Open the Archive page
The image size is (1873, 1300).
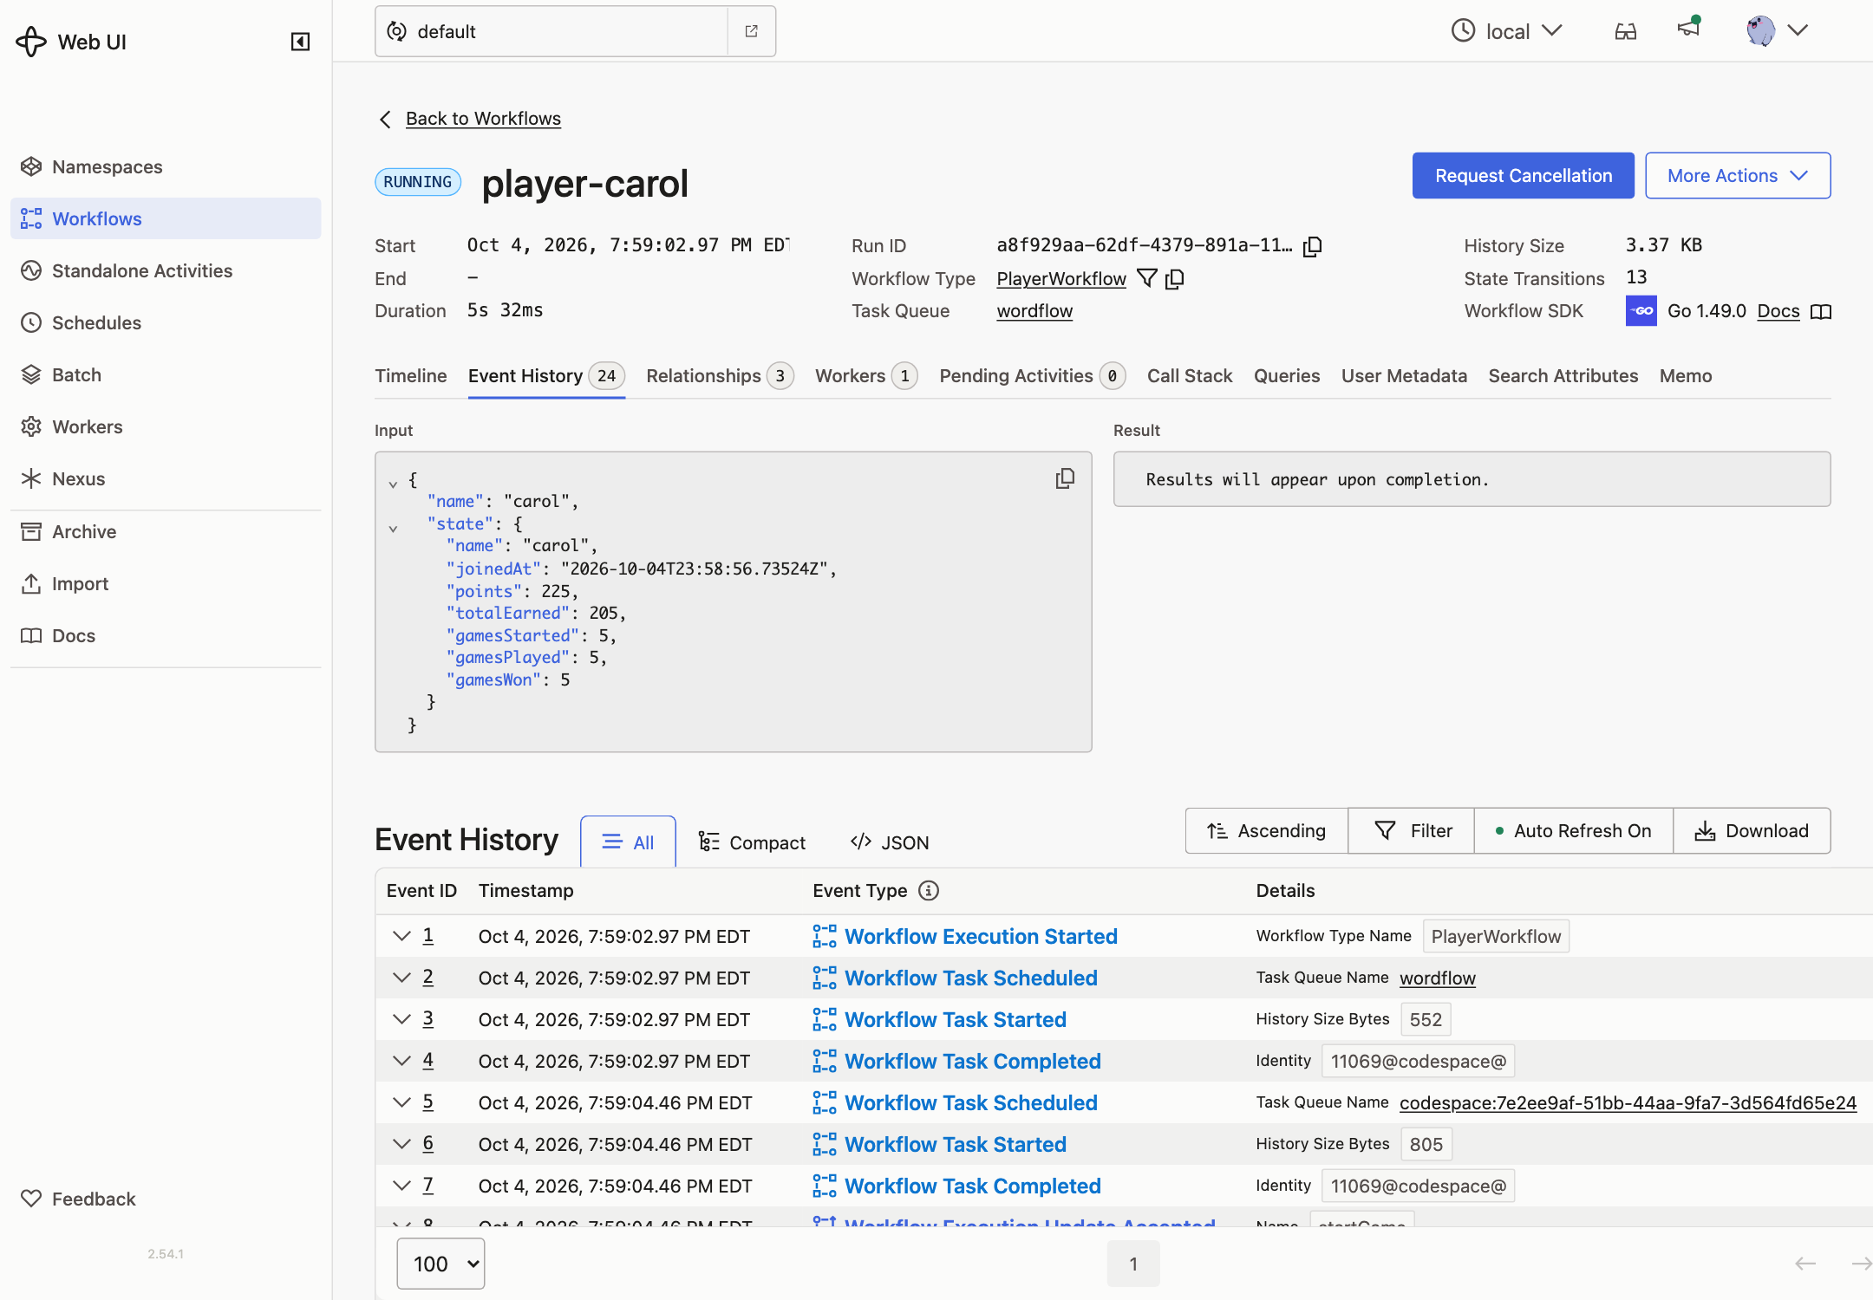[x=166, y=531]
